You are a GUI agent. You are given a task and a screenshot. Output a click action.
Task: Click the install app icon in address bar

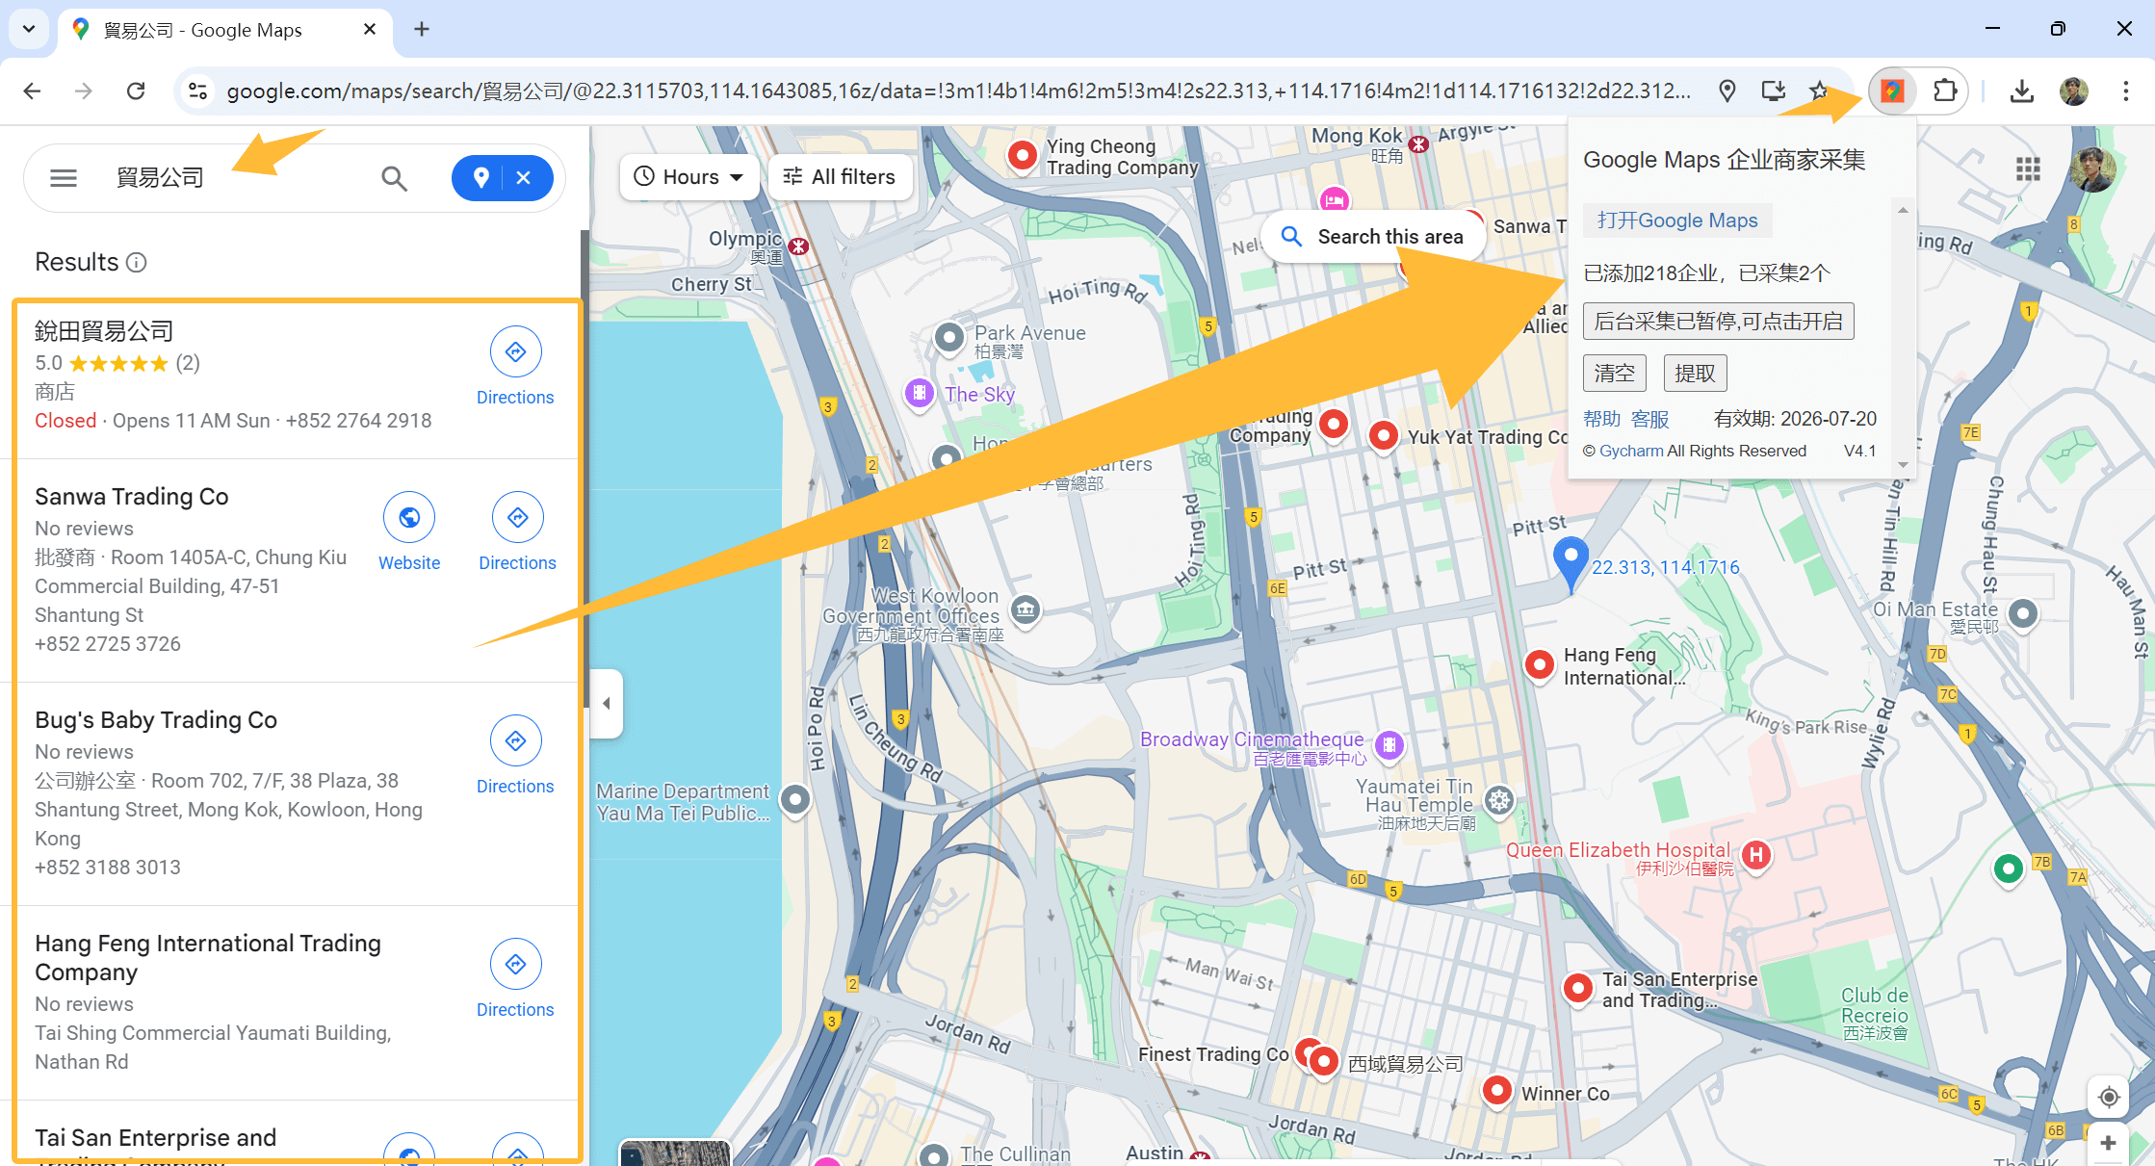(1773, 91)
